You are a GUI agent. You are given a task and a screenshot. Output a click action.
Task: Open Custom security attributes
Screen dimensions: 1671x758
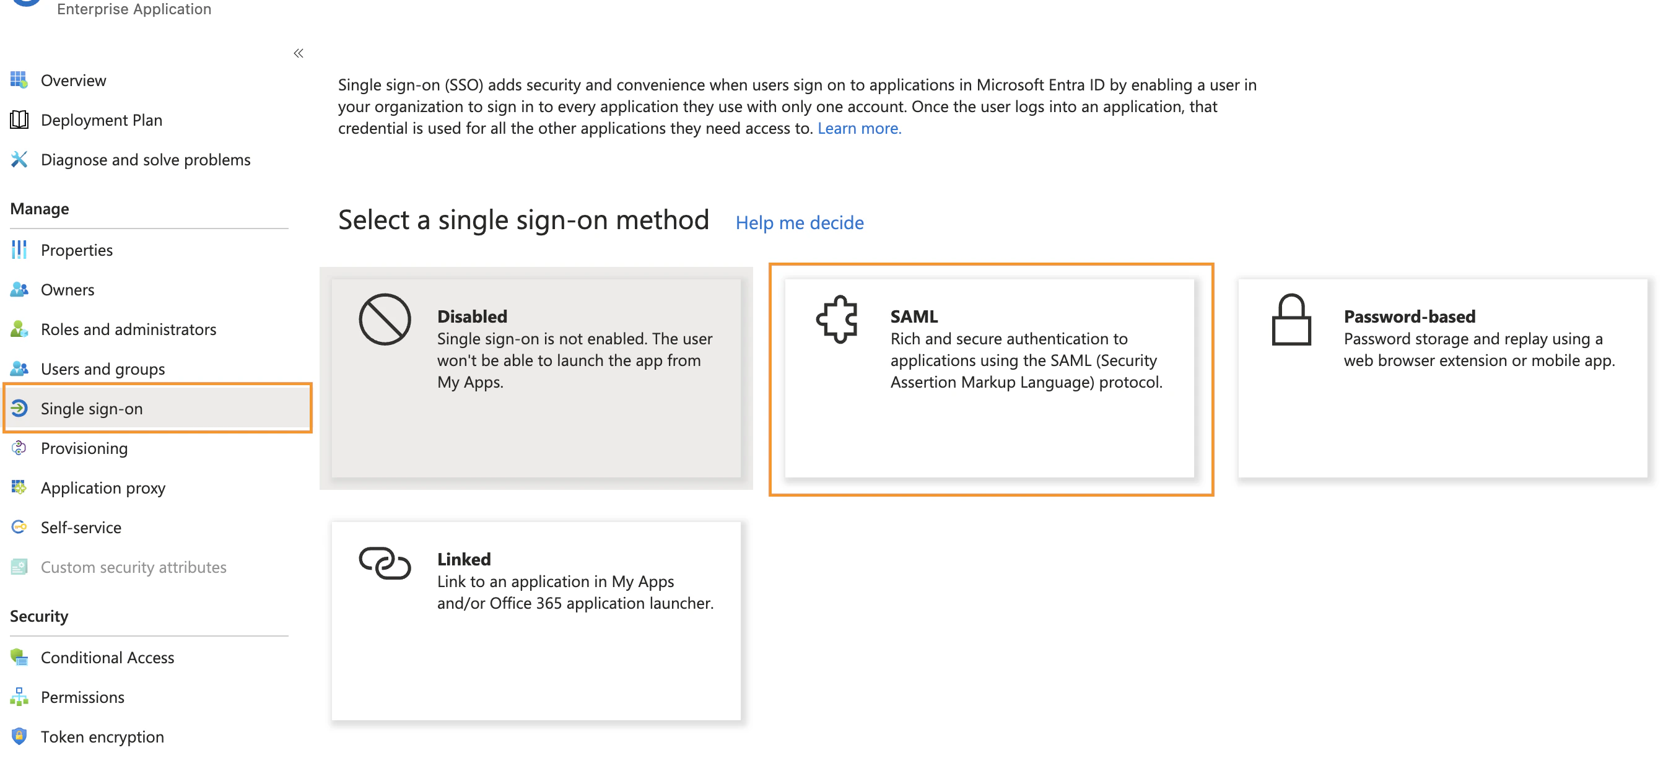134,566
